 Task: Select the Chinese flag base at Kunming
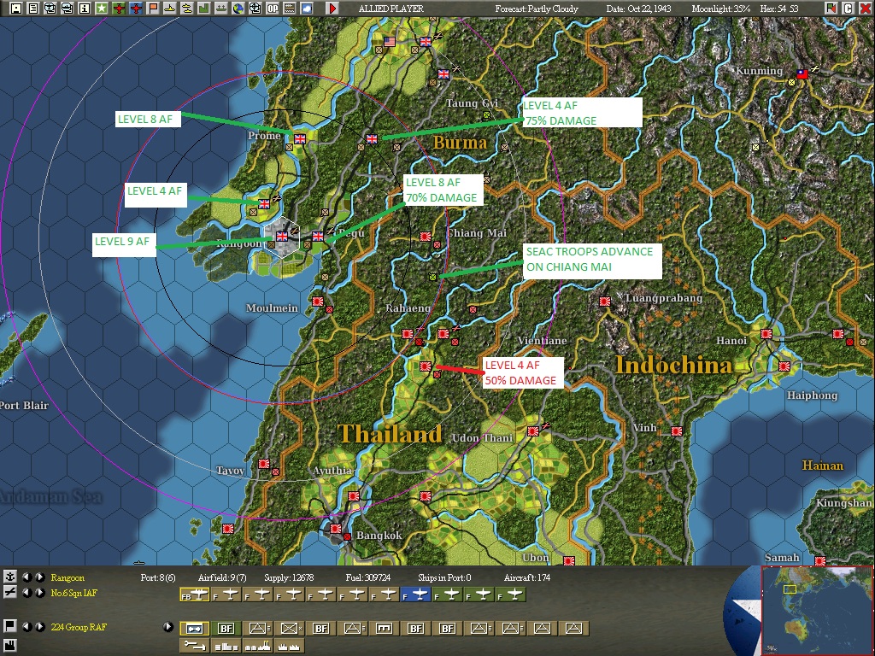click(802, 74)
